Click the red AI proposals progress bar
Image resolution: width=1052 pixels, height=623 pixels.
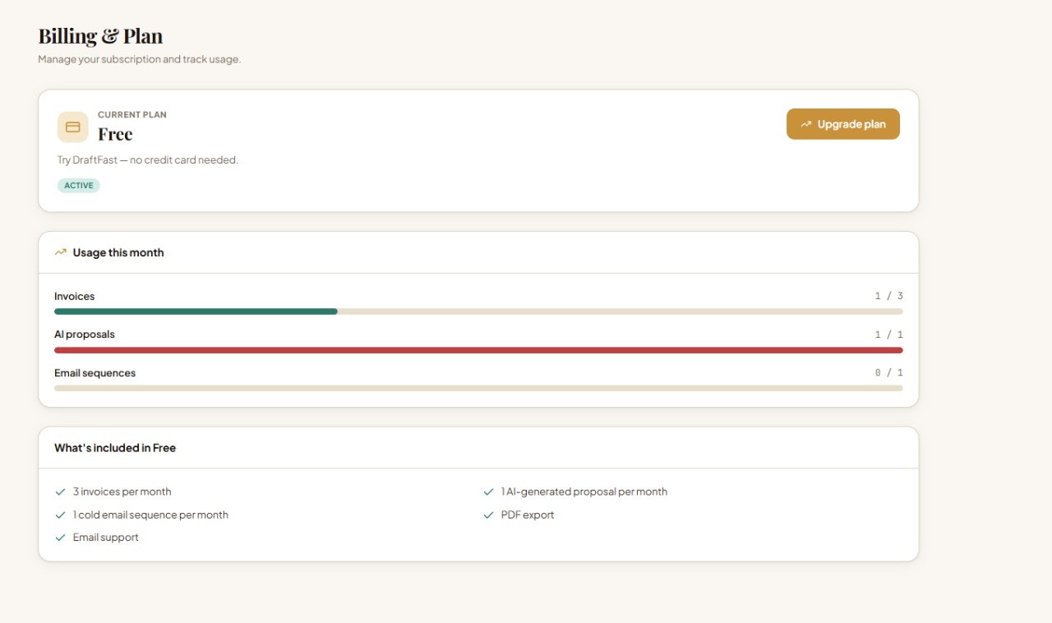pos(478,350)
